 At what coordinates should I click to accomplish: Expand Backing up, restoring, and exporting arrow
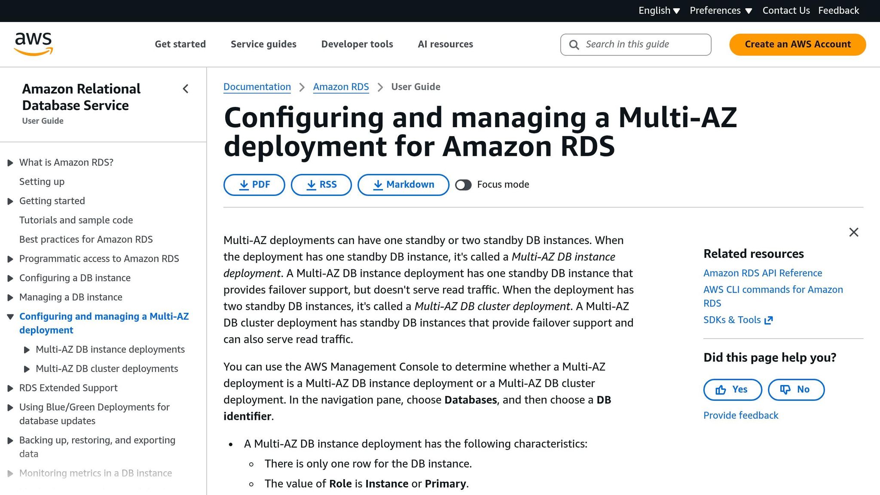coord(10,441)
